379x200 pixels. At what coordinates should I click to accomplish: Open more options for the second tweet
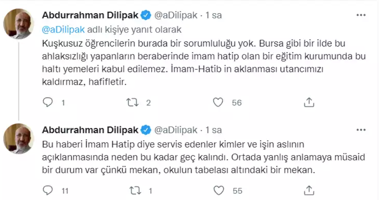tap(361, 130)
